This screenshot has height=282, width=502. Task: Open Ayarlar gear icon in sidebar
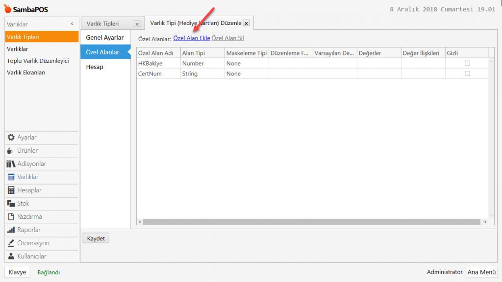point(11,138)
